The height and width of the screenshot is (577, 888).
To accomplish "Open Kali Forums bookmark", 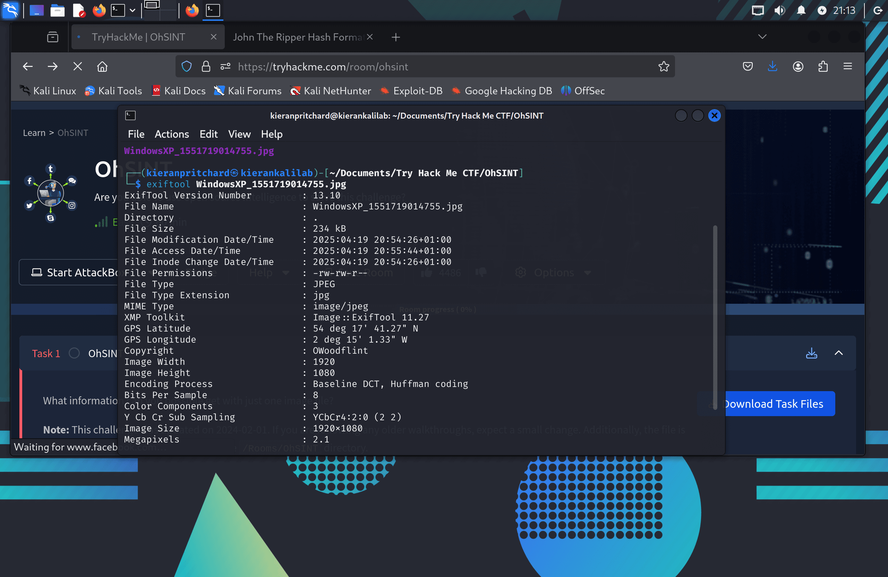I will (248, 91).
